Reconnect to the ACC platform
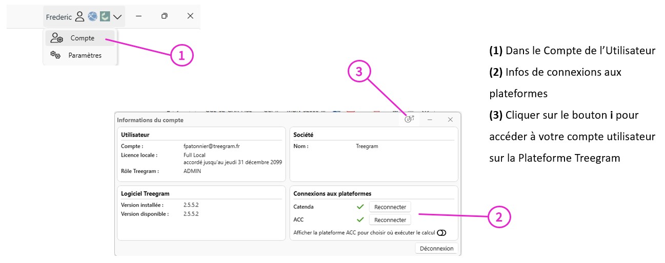This screenshot has width=665, height=263. (x=390, y=220)
